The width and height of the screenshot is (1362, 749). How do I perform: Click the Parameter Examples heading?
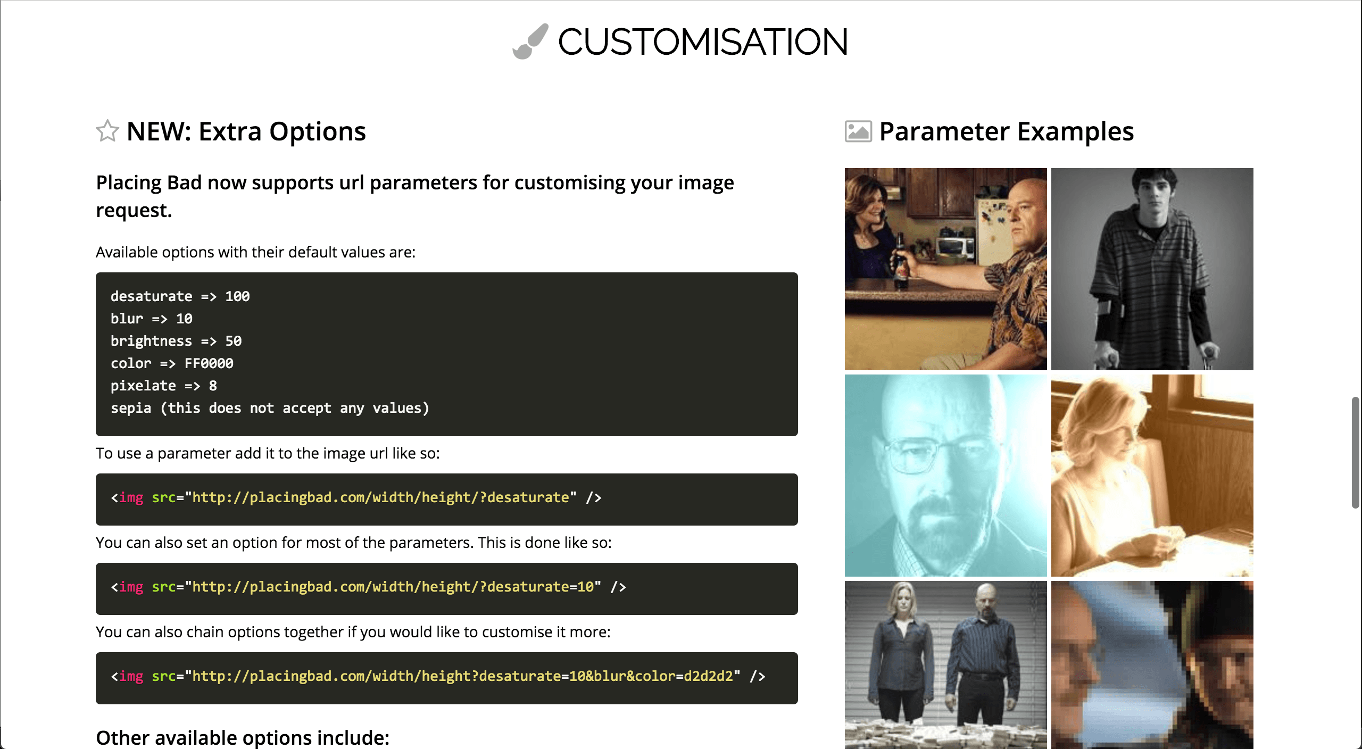click(1006, 131)
